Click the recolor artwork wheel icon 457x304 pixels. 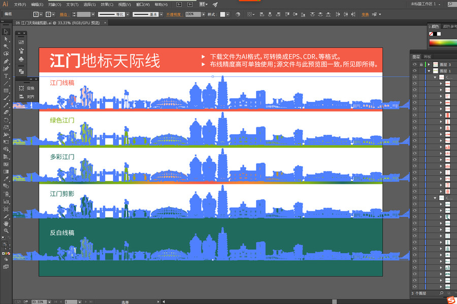[238, 14]
